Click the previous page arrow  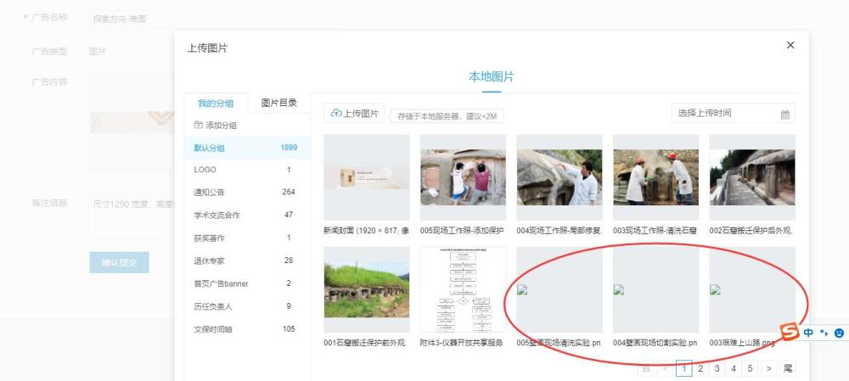click(665, 368)
